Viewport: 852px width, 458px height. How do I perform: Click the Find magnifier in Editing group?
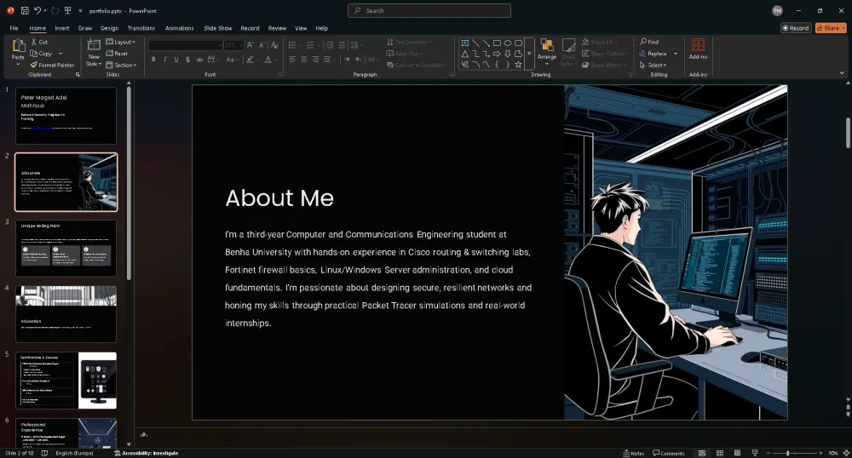[643, 42]
